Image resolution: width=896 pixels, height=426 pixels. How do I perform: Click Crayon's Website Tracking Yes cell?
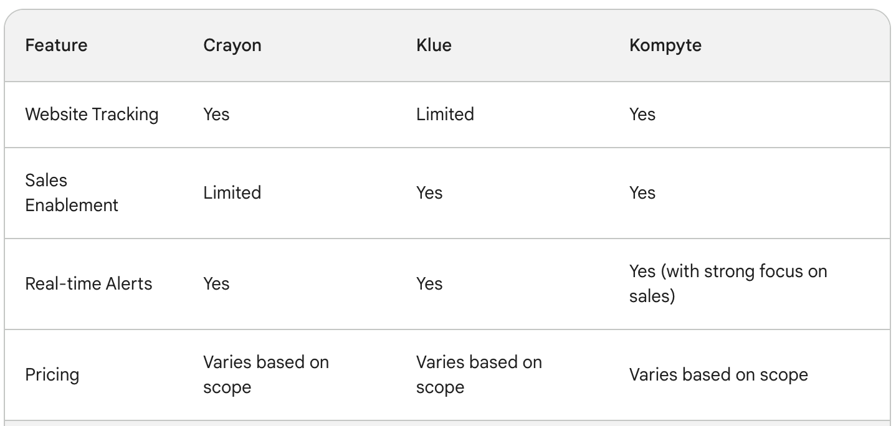pyautogui.click(x=216, y=115)
